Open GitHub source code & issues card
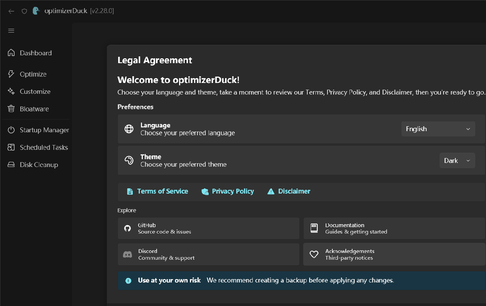Image resolution: width=486 pixels, height=306 pixels. click(209, 228)
